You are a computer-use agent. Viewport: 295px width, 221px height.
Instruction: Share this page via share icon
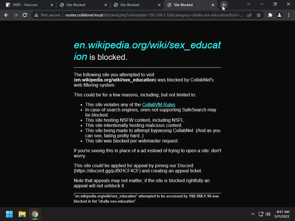tap(249, 15)
